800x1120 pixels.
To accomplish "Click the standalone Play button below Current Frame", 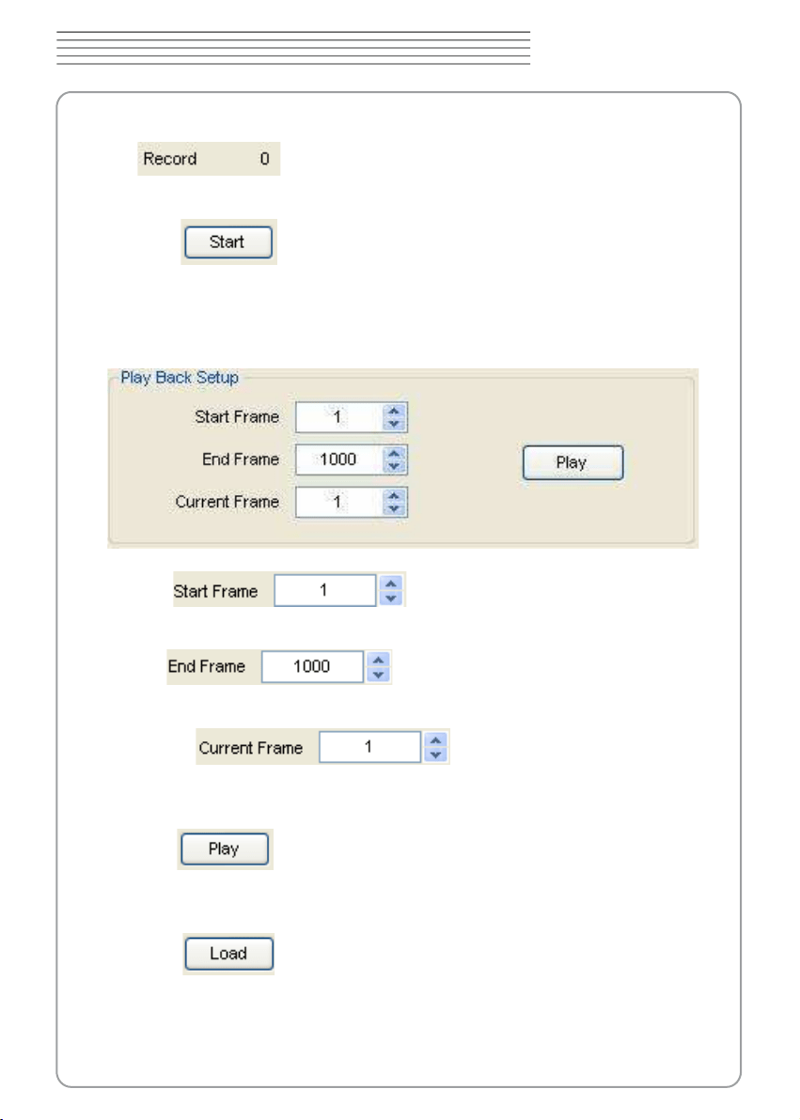I will 225,848.
